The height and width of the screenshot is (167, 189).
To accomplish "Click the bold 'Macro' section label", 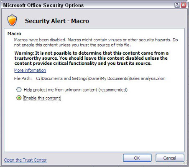I will tap(14, 33).
